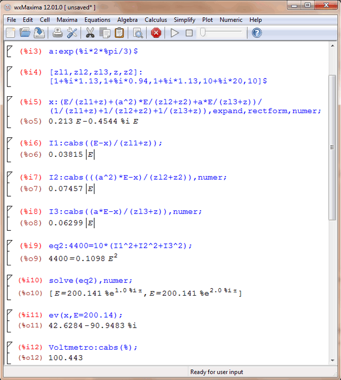Open the Simplify menu
This screenshot has height=380, width=341.
(x=184, y=20)
